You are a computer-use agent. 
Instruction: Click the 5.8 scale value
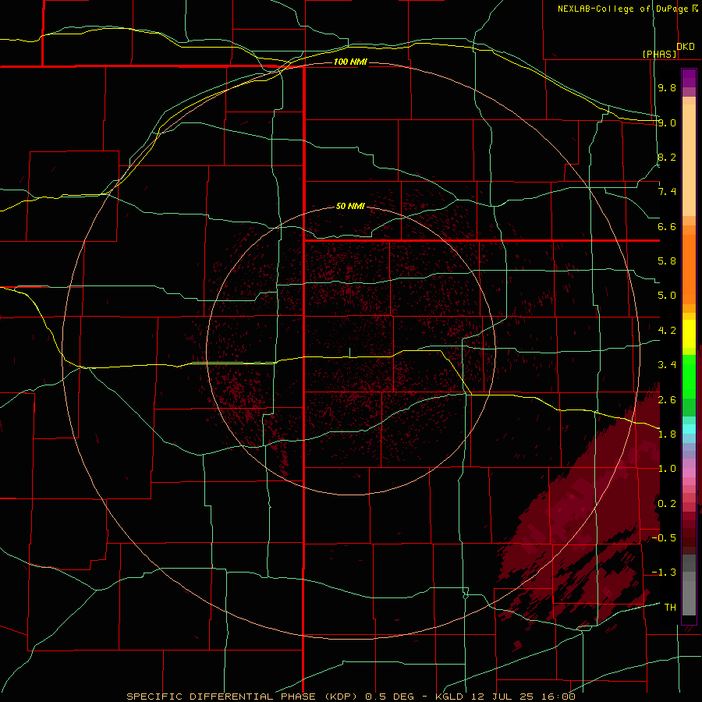(x=667, y=261)
